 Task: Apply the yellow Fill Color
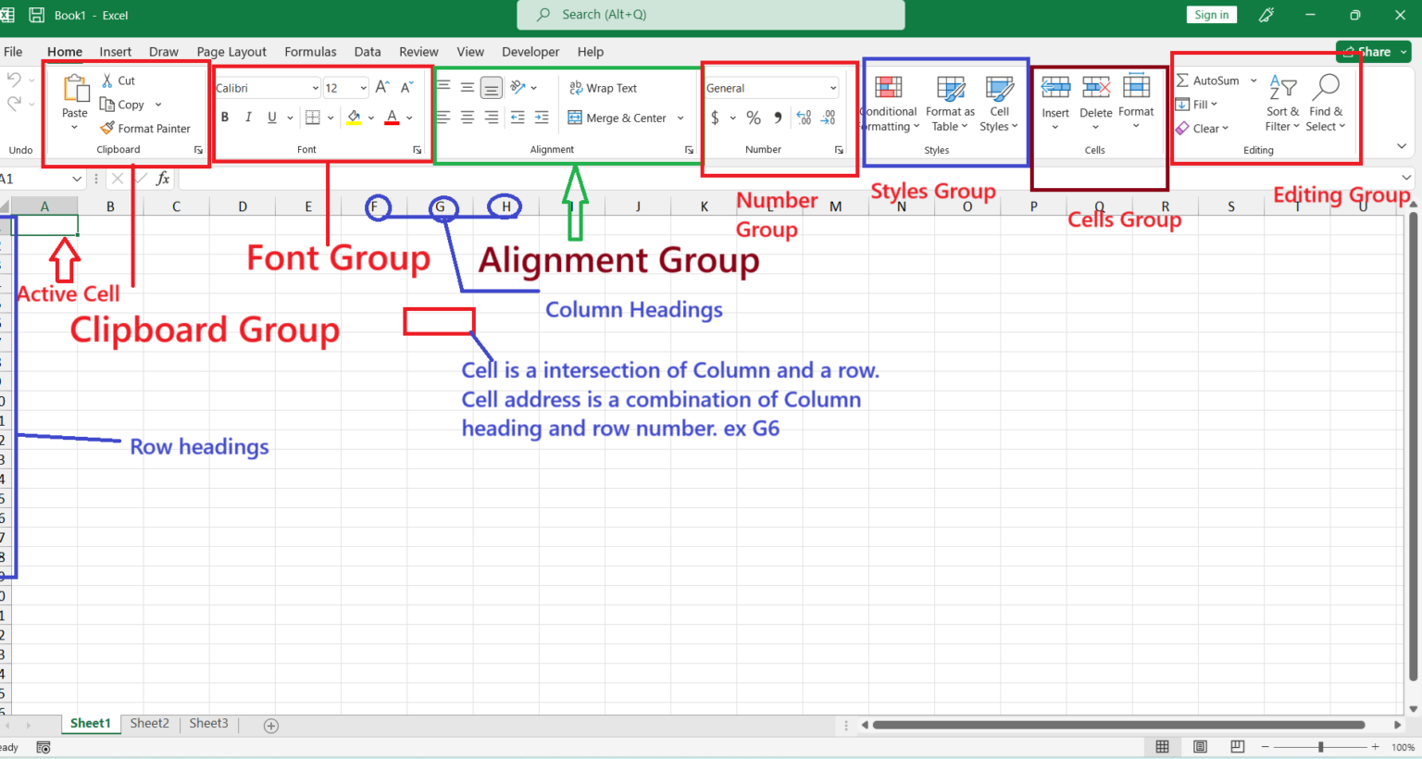click(x=354, y=118)
